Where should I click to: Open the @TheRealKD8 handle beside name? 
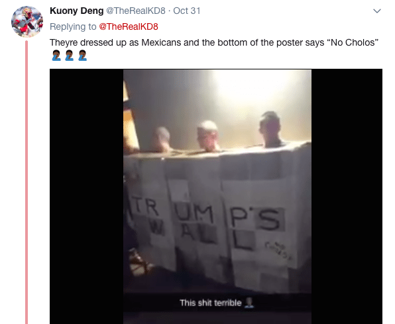click(136, 11)
